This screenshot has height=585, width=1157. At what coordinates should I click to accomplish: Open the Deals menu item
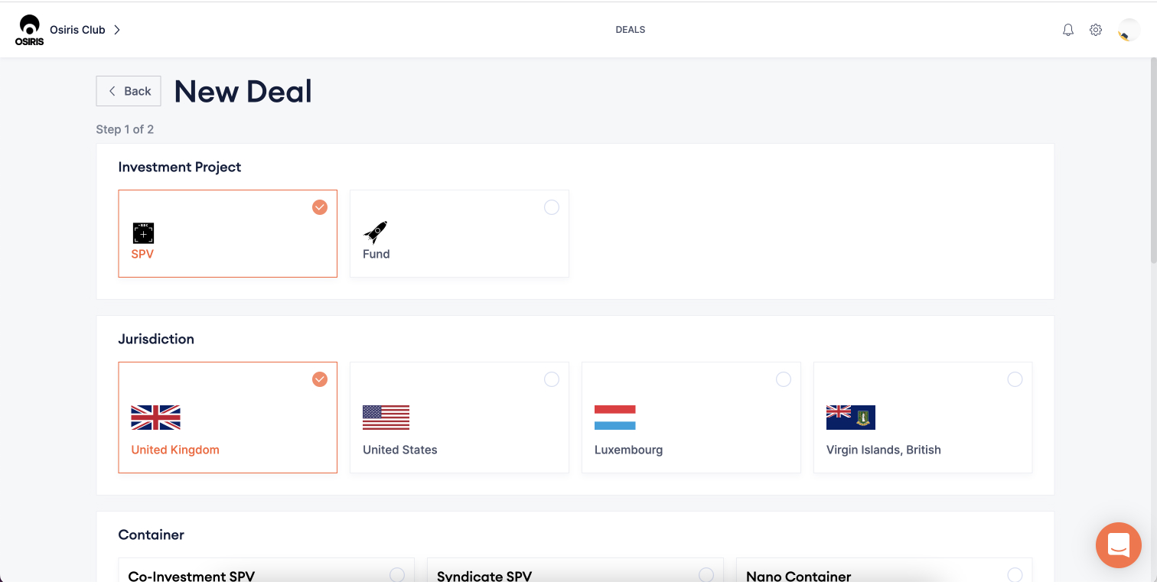click(x=630, y=30)
